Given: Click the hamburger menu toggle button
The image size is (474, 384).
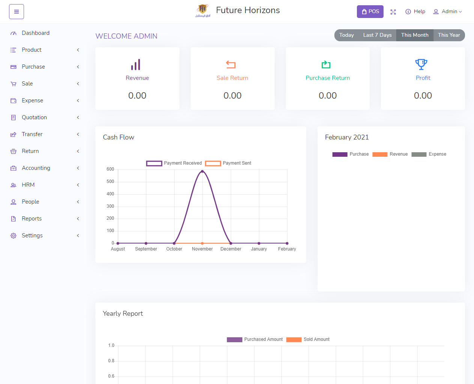Looking at the screenshot, I should pos(17,12).
